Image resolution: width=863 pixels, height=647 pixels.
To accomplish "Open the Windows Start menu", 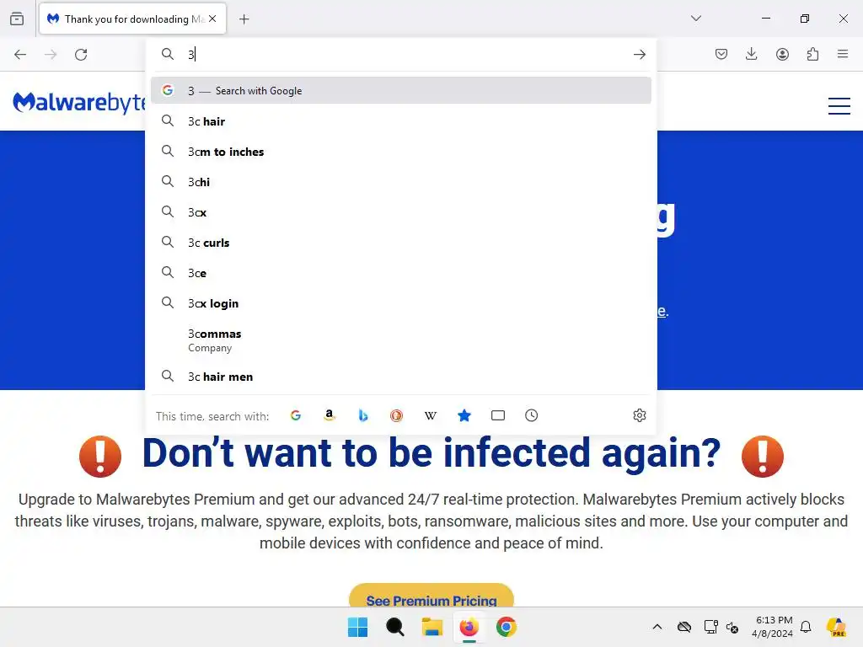I will (357, 627).
